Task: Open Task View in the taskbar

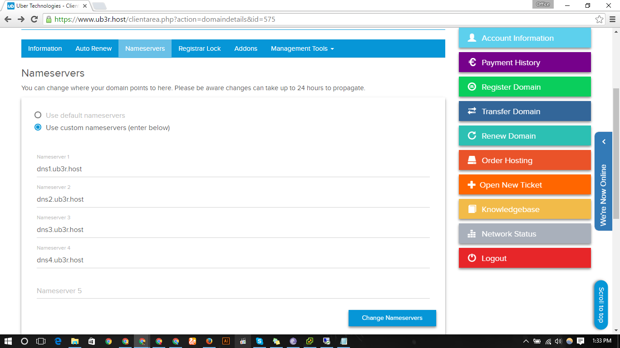Action: pos(41,341)
